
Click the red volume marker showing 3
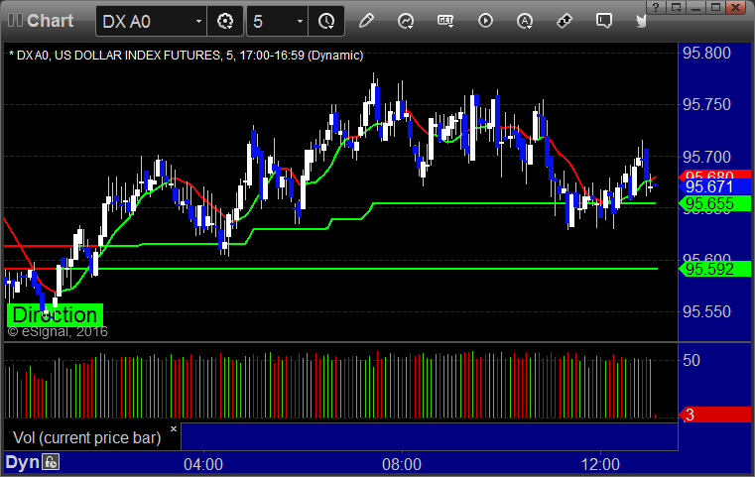click(x=715, y=415)
